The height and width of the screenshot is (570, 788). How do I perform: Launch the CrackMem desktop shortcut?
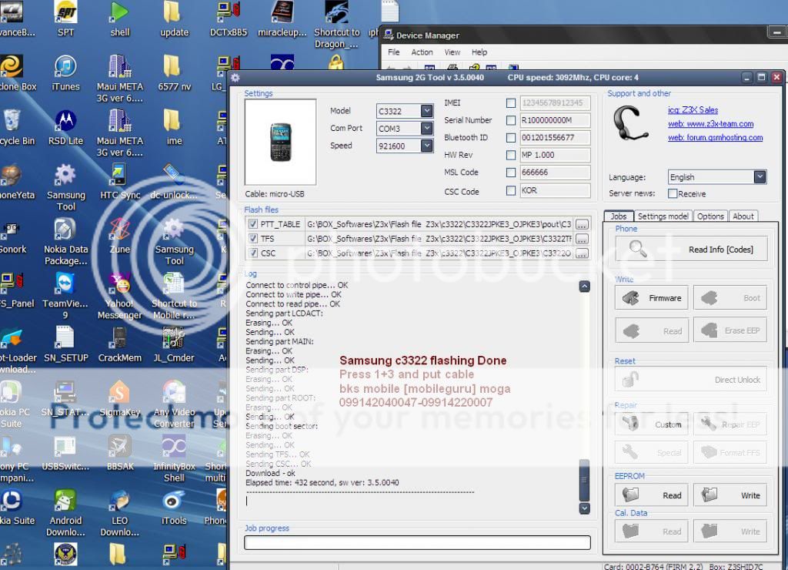click(x=119, y=344)
